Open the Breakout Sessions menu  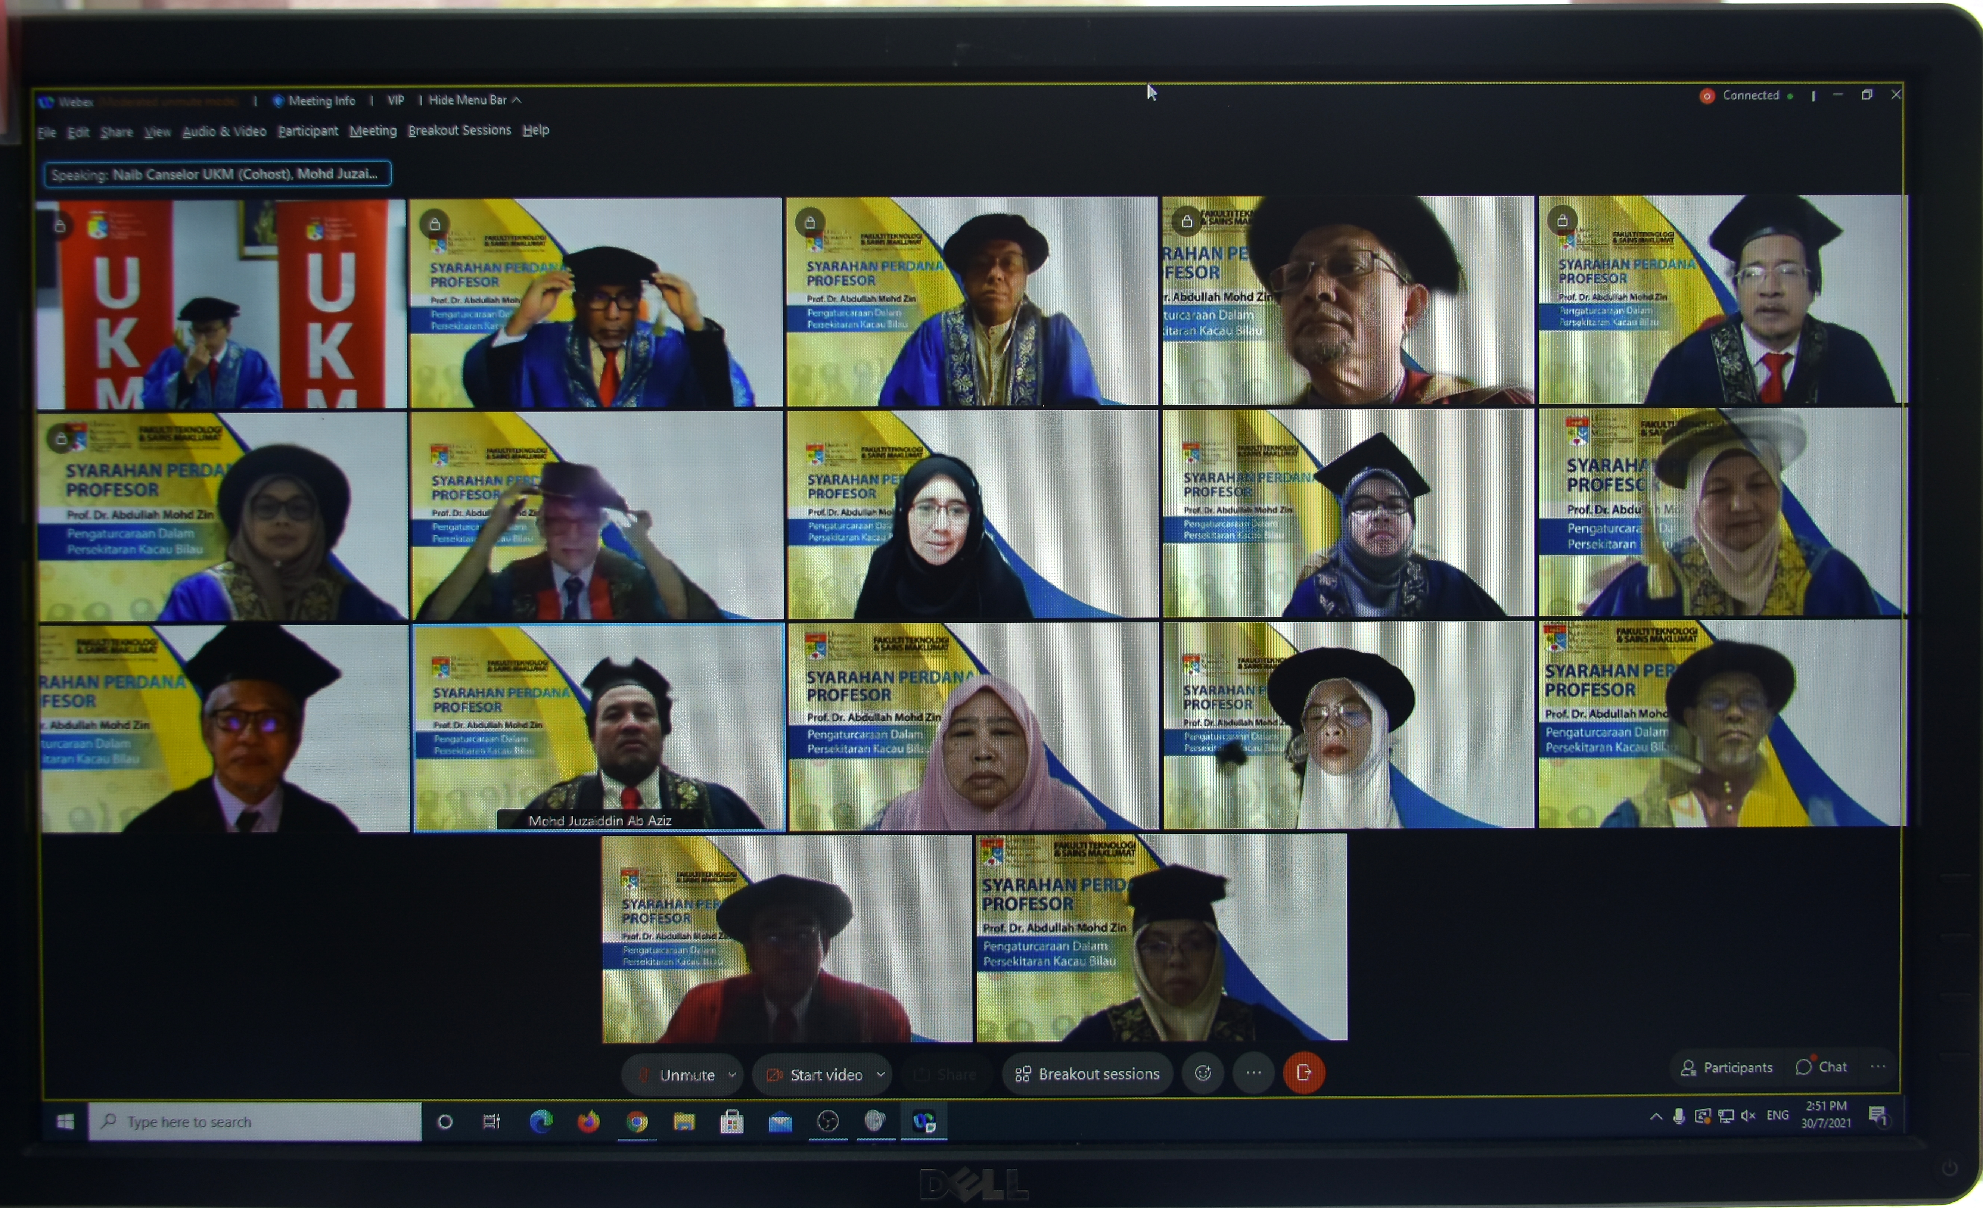point(460,130)
